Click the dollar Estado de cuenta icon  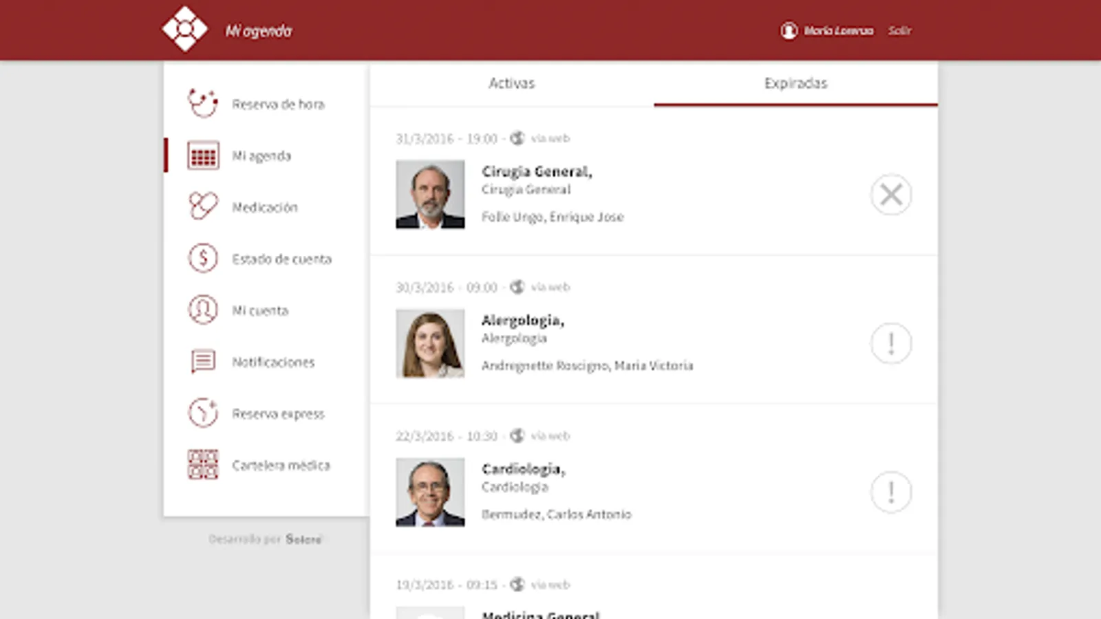[x=203, y=258]
